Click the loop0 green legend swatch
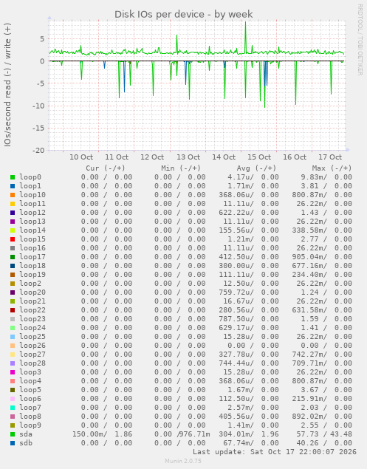Image resolution: width=367 pixels, height=469 pixels. click(x=13, y=177)
